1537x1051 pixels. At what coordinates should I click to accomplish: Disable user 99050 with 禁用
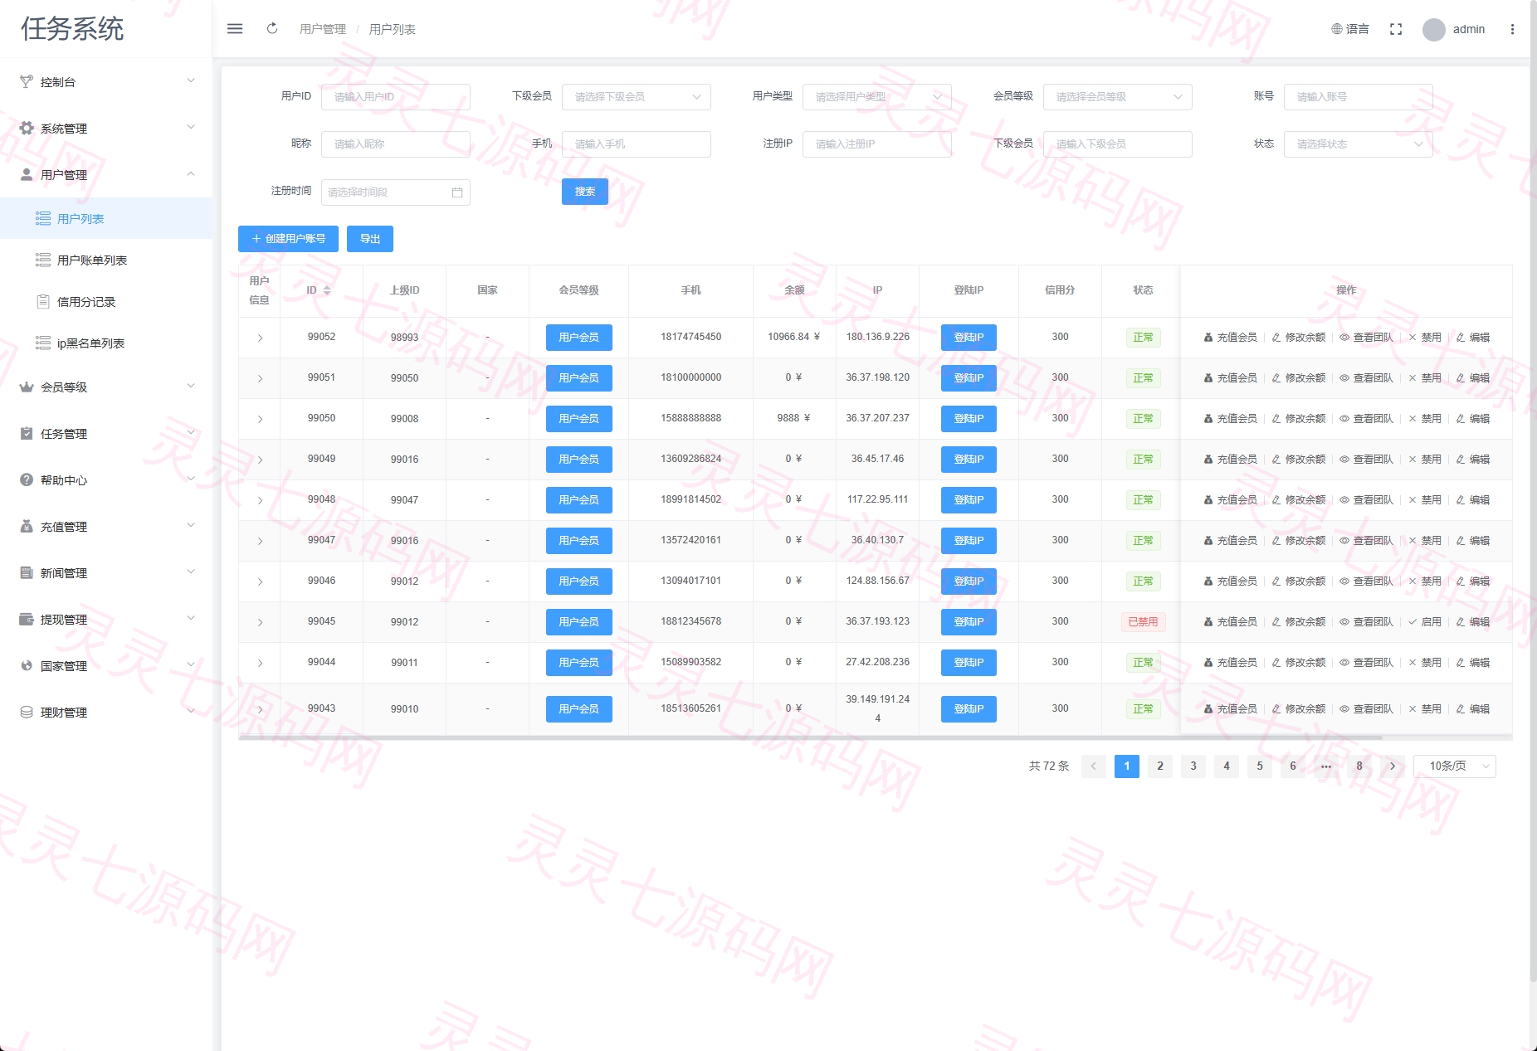click(1425, 419)
